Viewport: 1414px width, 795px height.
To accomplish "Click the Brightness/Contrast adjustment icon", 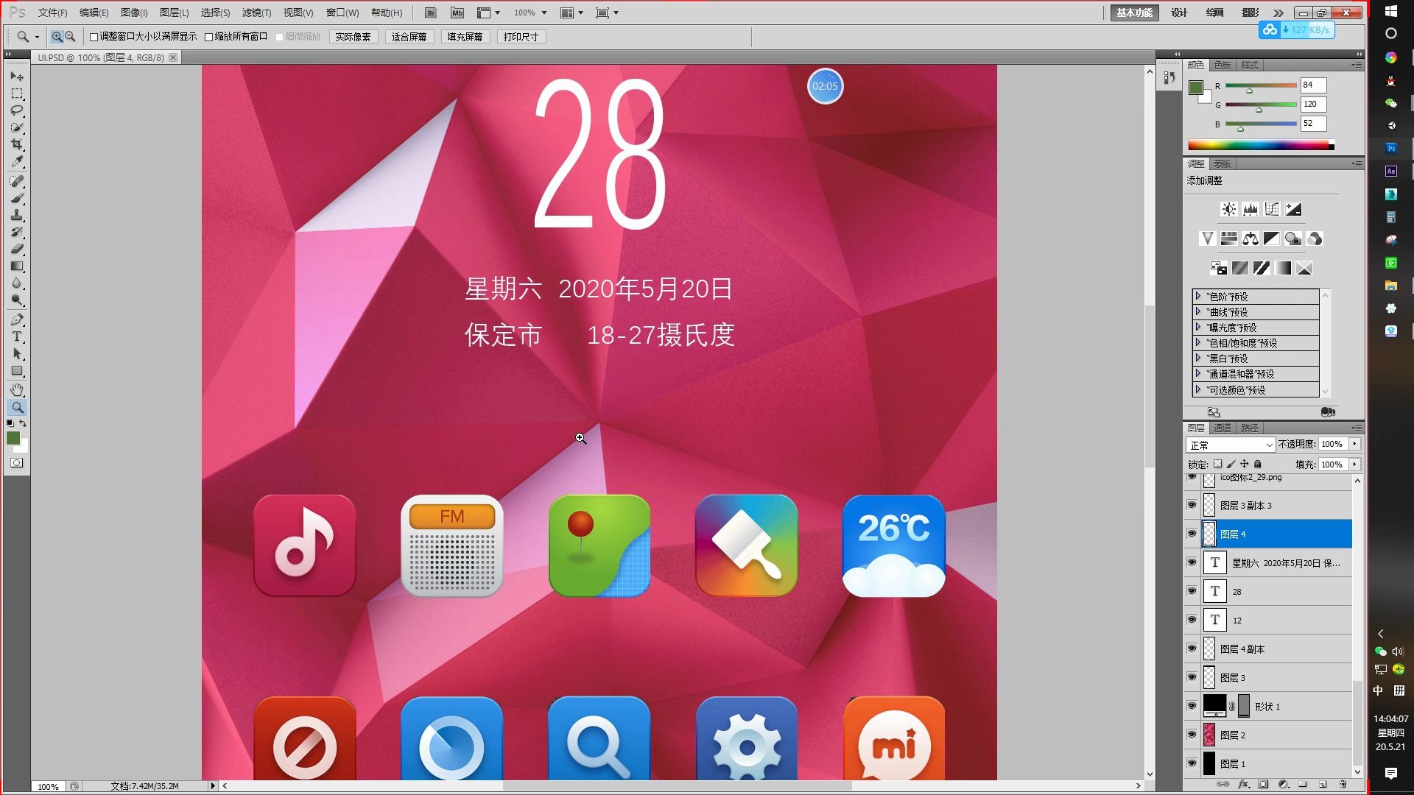I will [x=1228, y=210].
